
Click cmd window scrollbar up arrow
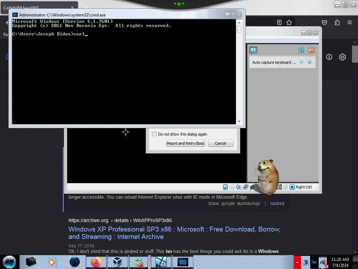tap(239, 23)
